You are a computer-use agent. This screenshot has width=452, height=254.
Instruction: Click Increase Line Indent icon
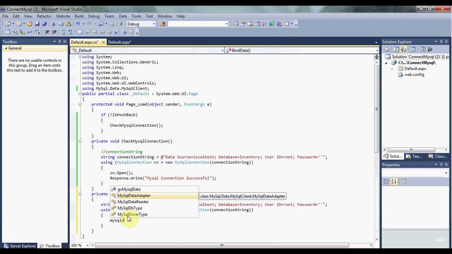[54, 32]
